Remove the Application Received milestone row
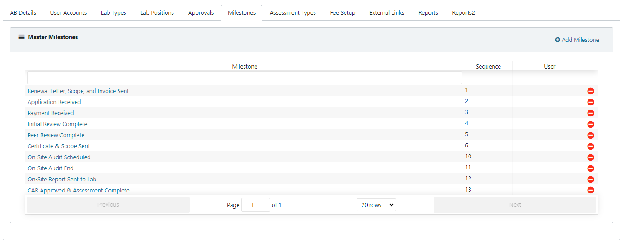 590,102
